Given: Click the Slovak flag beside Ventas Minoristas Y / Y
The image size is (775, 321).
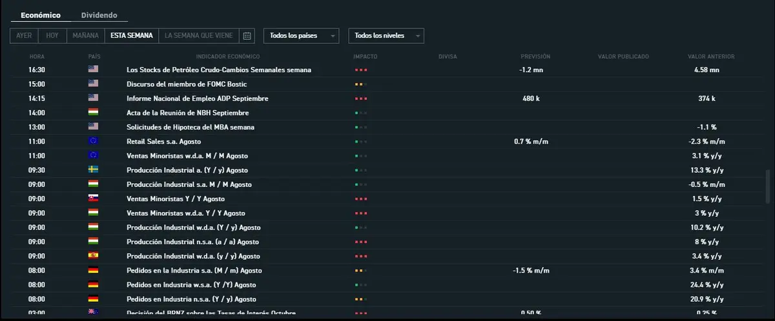Looking at the screenshot, I should pyautogui.click(x=93, y=199).
